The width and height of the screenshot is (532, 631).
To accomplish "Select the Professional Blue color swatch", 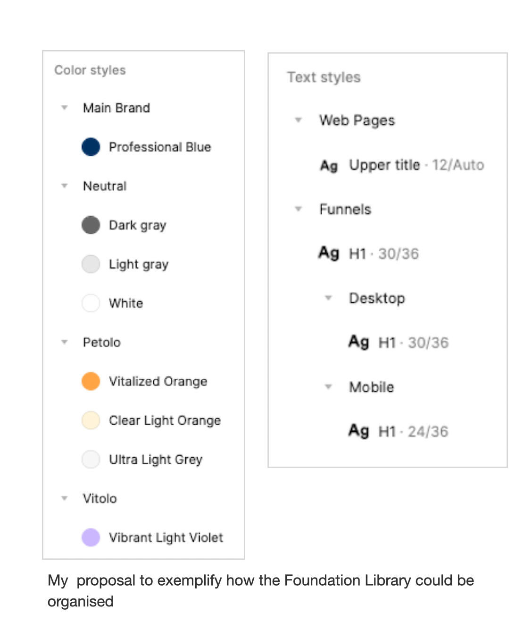I will 91,147.
